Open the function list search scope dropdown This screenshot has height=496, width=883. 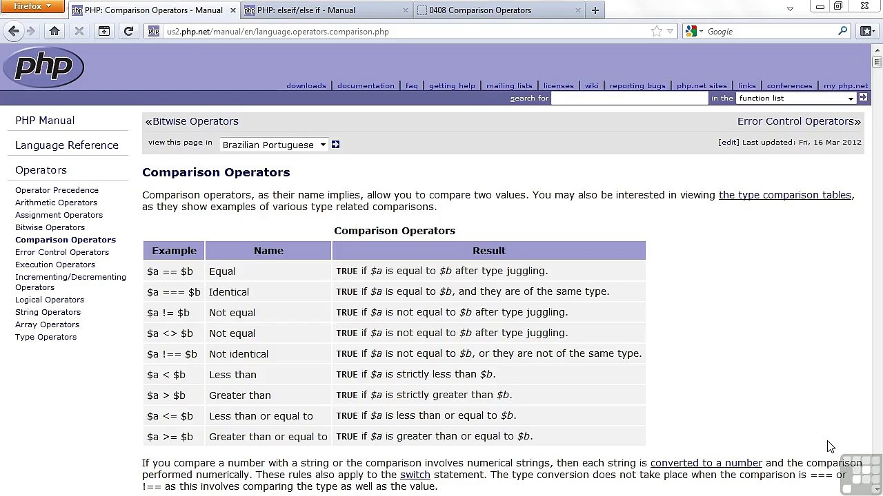[x=796, y=98]
